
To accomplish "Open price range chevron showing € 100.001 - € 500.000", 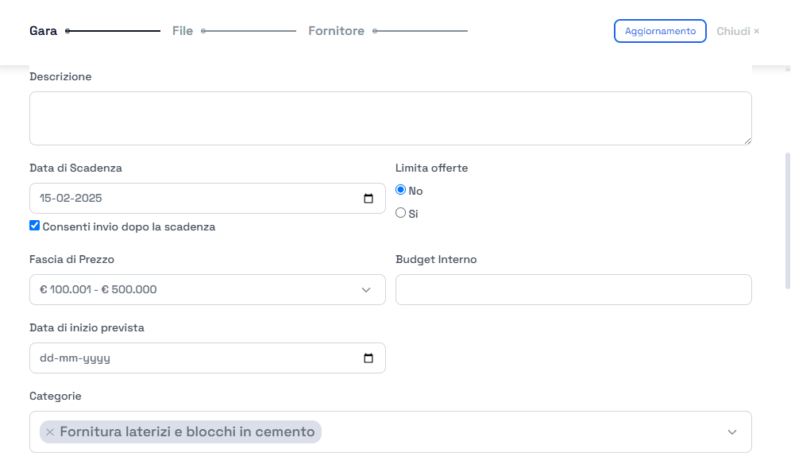I will 365,289.
